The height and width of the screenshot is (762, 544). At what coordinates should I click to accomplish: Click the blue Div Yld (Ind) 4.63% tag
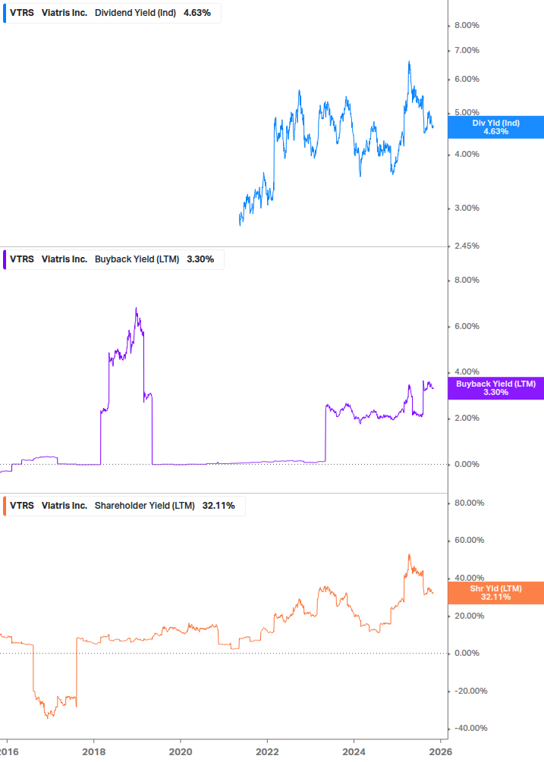[496, 127]
